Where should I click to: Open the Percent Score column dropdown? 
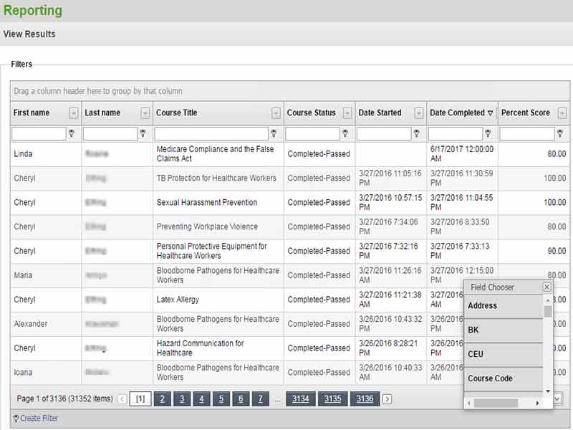[x=562, y=113]
